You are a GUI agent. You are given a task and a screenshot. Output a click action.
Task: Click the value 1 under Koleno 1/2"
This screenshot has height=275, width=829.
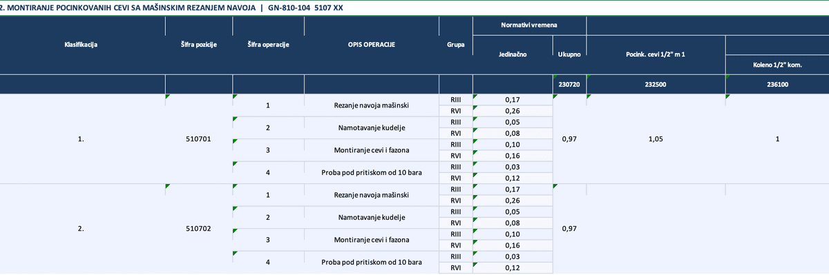777,139
